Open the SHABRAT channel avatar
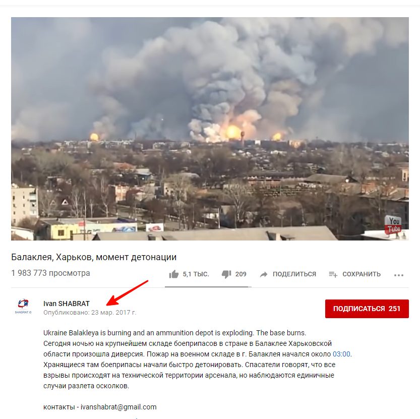Viewport: 420px width, 419px height. [x=23, y=307]
